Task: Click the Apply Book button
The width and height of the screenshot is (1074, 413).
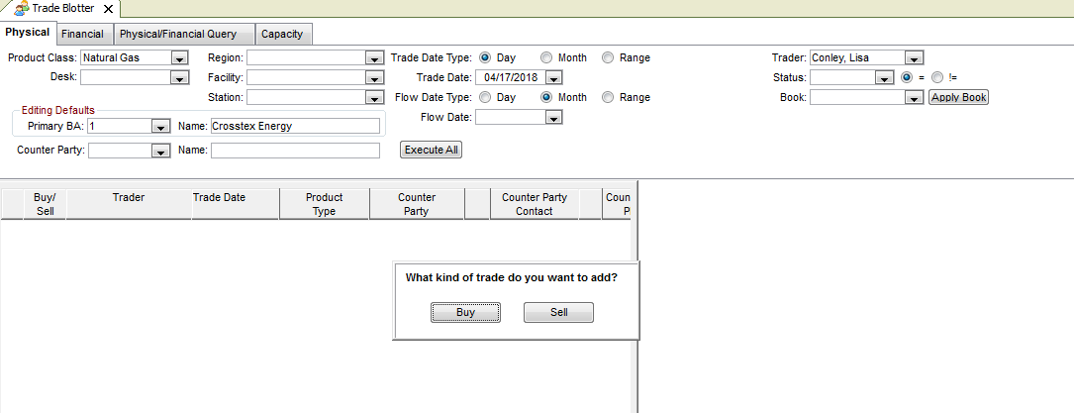Action: point(958,97)
